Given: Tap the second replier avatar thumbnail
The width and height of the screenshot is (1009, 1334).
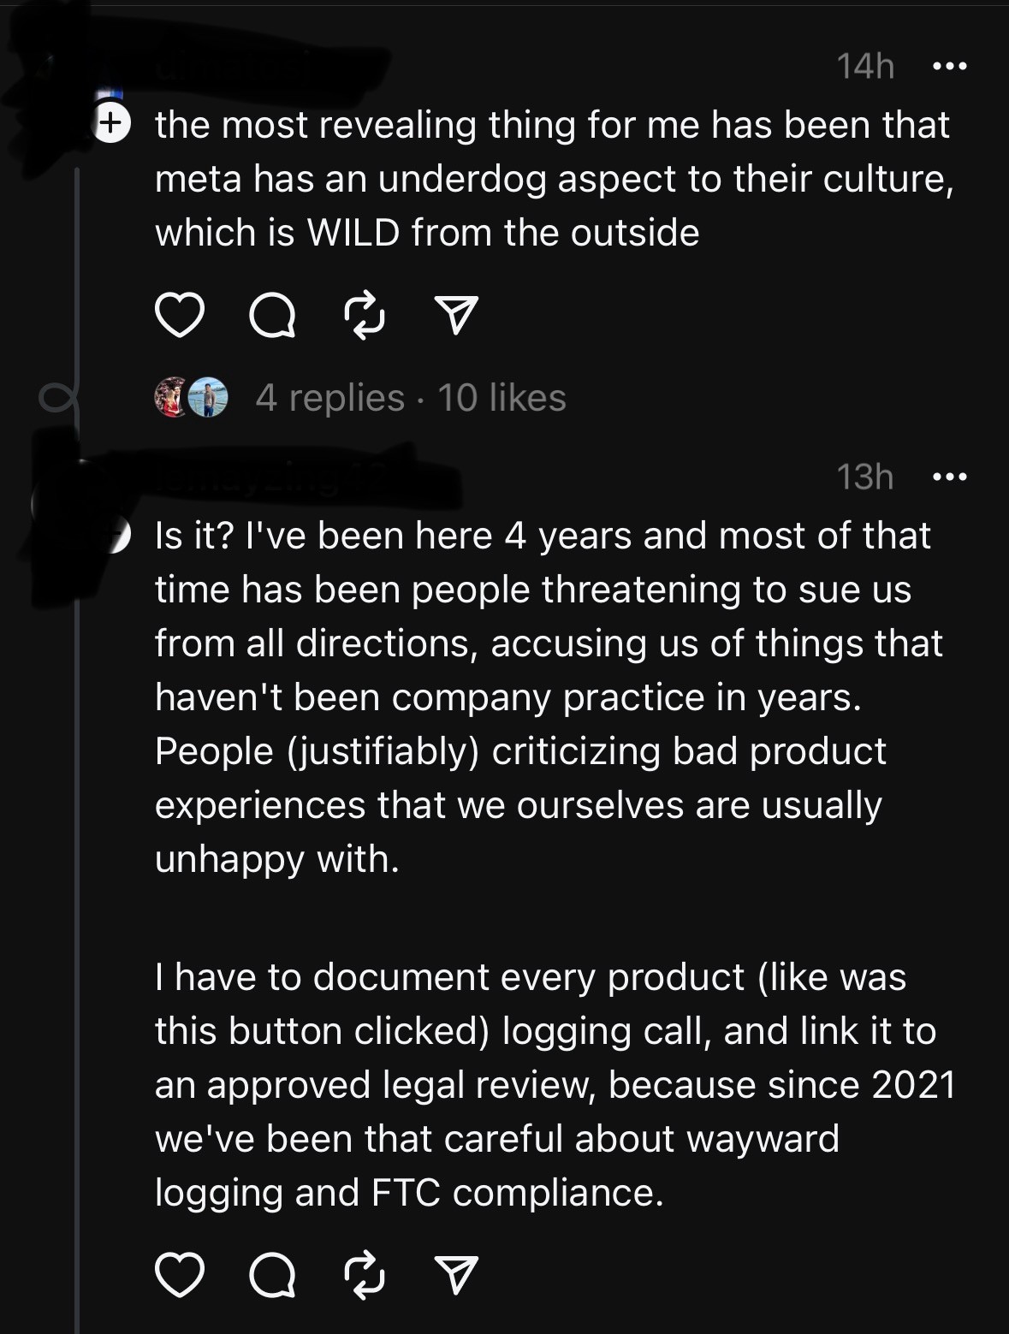Looking at the screenshot, I should coord(208,398).
